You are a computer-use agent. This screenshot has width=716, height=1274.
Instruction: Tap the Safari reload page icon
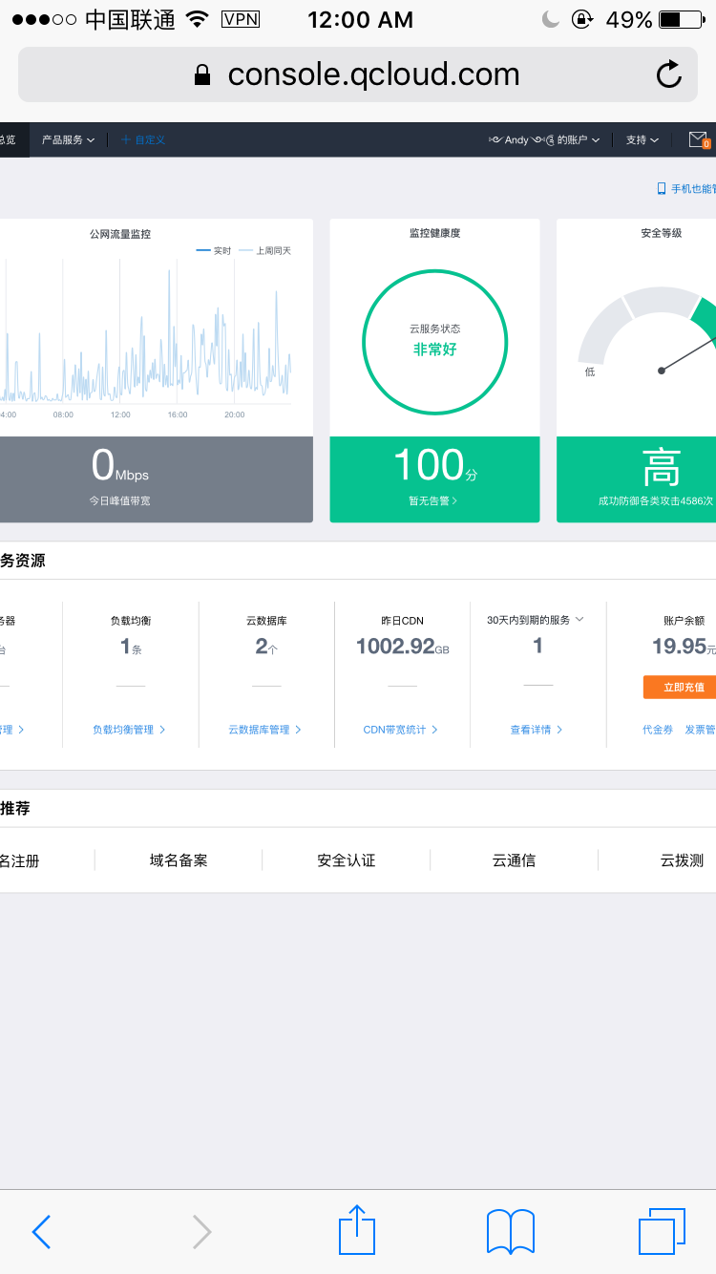669,74
